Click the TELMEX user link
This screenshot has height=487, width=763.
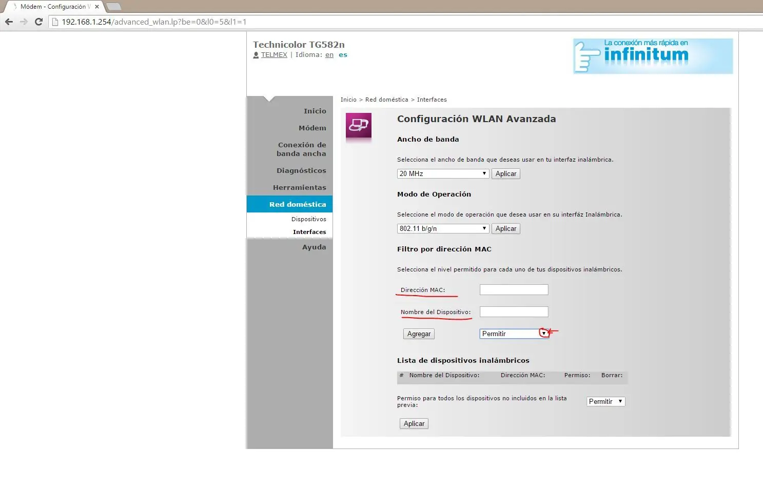(x=274, y=55)
